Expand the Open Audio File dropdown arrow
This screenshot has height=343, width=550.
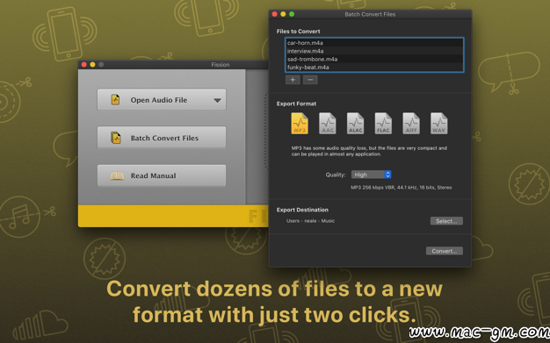(x=218, y=100)
